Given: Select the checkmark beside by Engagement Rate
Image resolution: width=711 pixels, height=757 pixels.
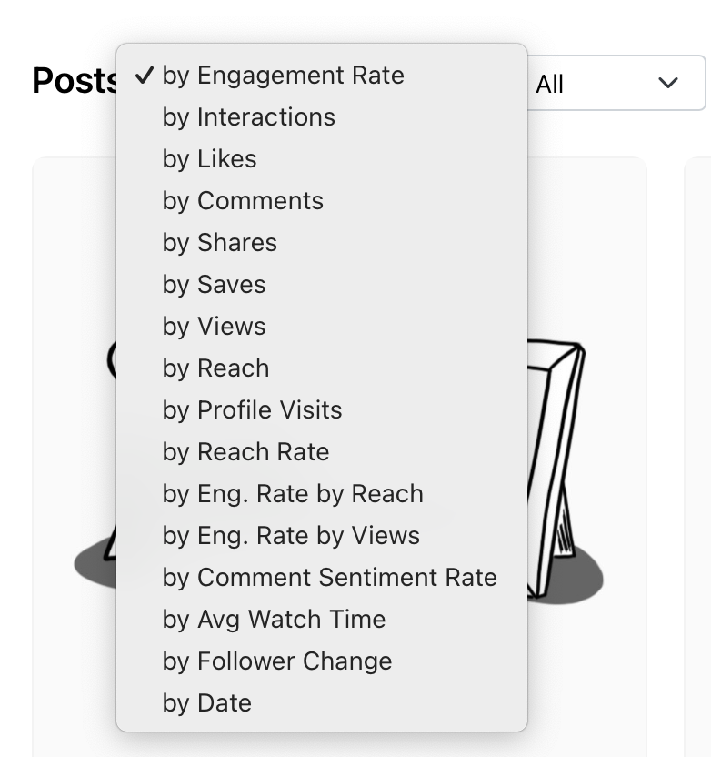Looking at the screenshot, I should (145, 76).
